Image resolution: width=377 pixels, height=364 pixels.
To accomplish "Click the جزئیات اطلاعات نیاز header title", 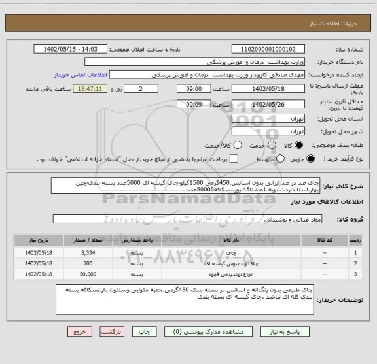I will 334,24.
